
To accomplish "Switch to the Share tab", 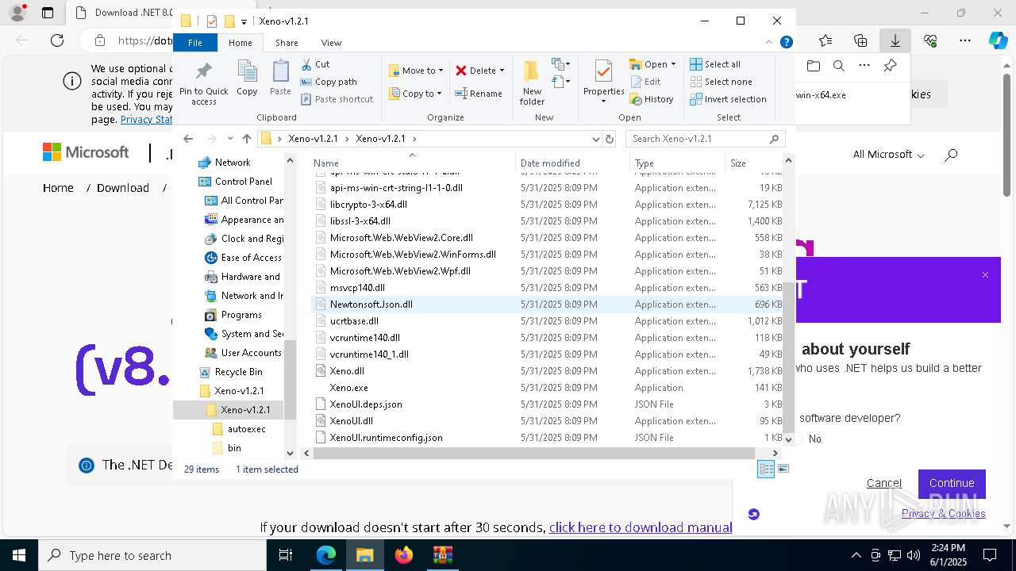I will [287, 43].
